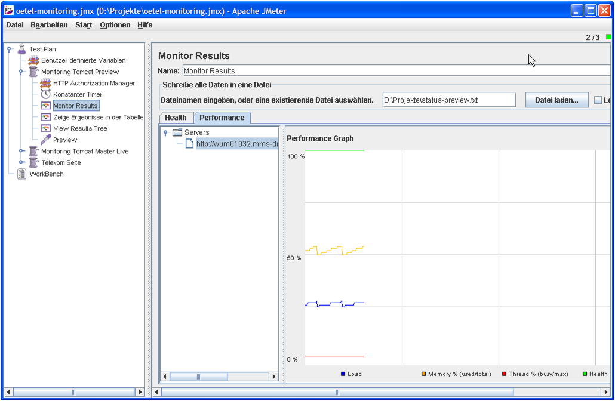This screenshot has height=401, width=615.
Task: Click the blue Load legend swatch
Action: click(343, 374)
